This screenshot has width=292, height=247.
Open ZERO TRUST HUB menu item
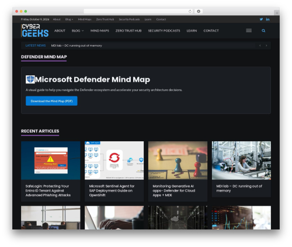(128, 30)
